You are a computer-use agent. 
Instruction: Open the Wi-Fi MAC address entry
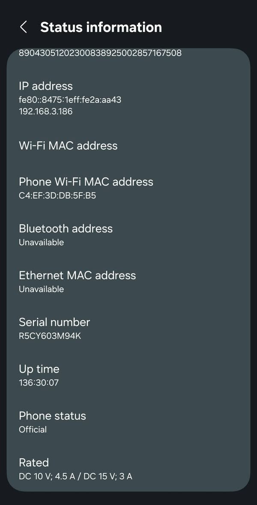[x=68, y=146]
